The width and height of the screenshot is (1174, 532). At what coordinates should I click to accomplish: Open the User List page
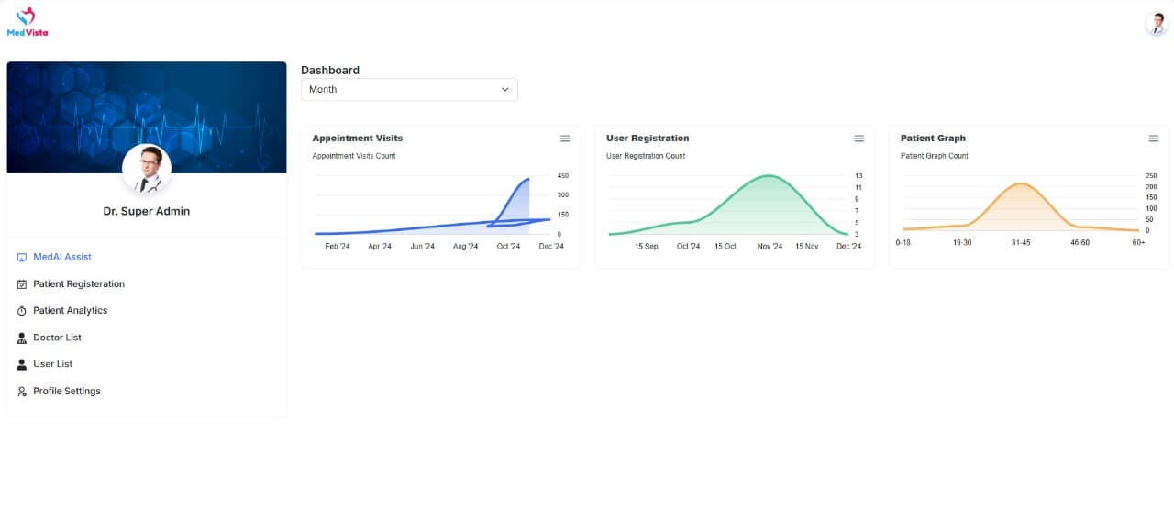click(53, 364)
